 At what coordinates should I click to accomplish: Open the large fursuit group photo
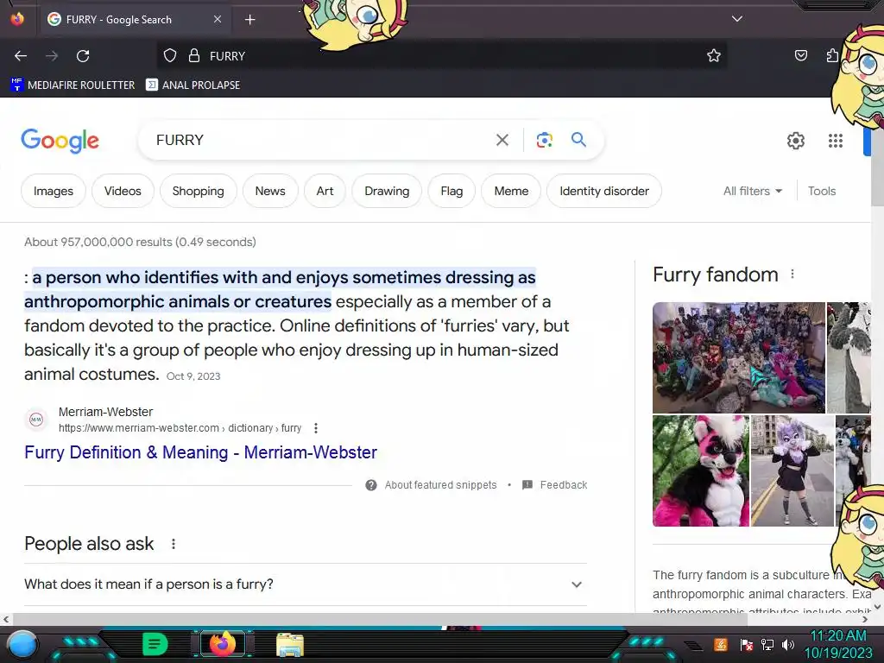tap(739, 357)
